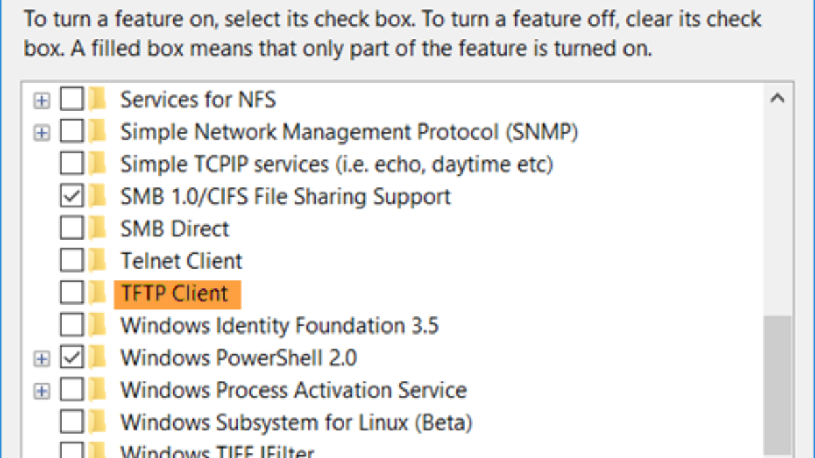The image size is (815, 458).
Task: Click folder icon next to SMB 1.0/CIFS
Action: tap(98, 197)
